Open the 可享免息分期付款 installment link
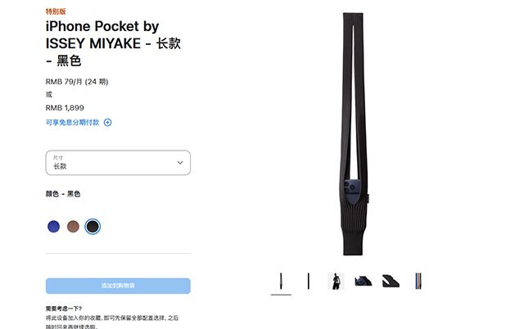Image resolution: width=524 pixels, height=329 pixels. [x=73, y=123]
